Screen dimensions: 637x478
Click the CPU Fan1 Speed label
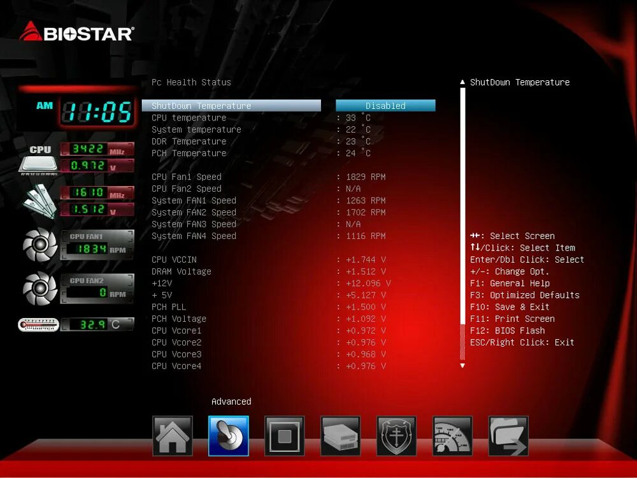[x=187, y=177]
